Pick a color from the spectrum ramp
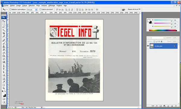The width and height of the screenshot is (181, 109). tap(163, 30)
